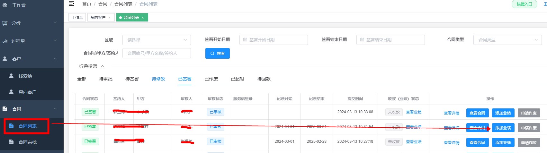Click the 工作台 dashboard icon in sidebar

coord(5,5)
